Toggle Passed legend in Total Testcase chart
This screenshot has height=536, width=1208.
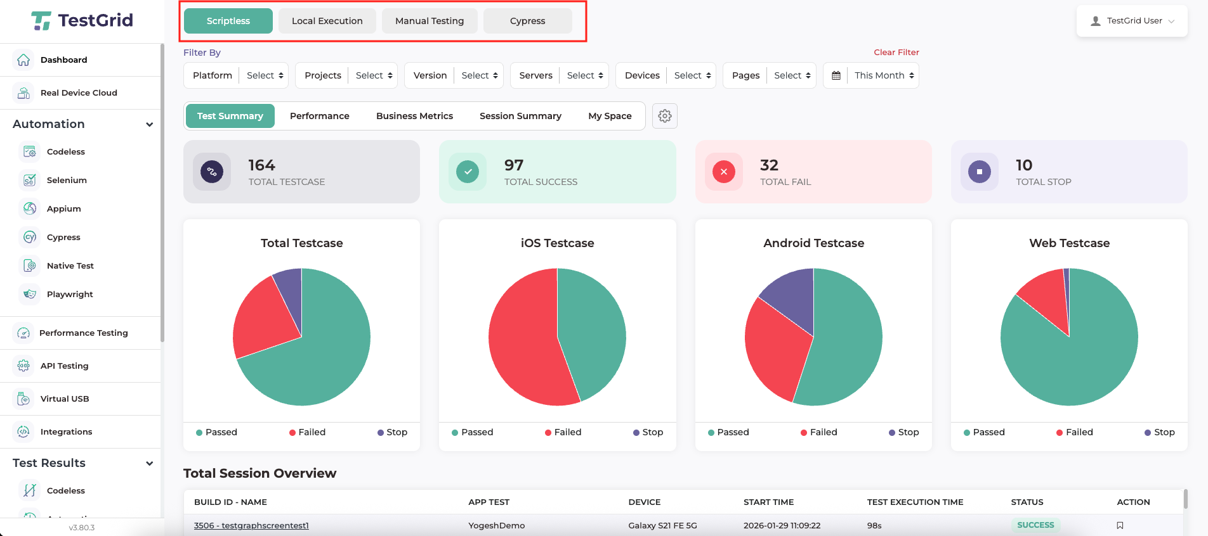pyautogui.click(x=216, y=432)
